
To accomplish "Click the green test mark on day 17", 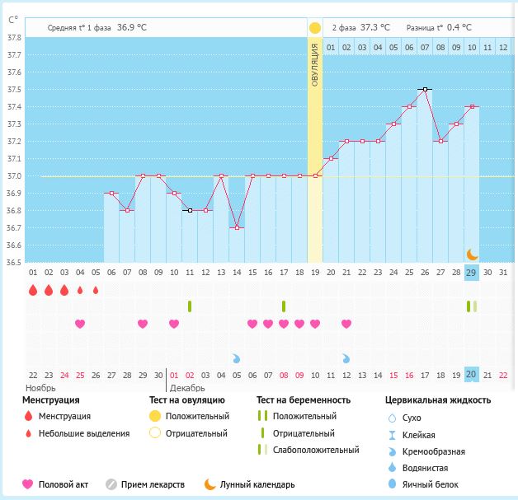I will point(284,306).
